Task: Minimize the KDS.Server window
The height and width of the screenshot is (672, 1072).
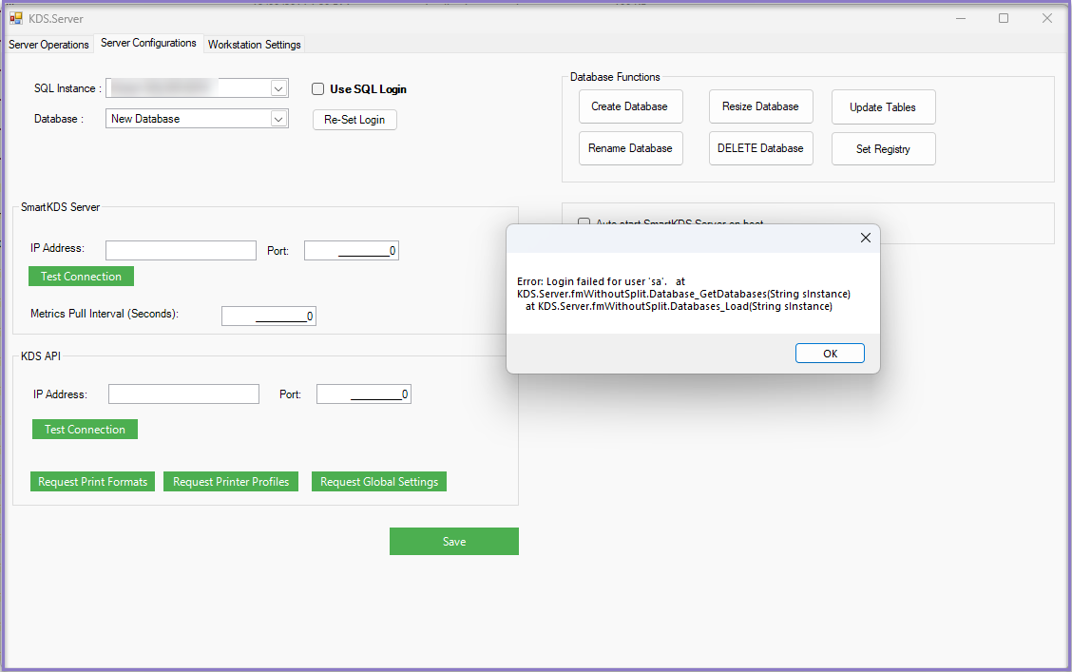Action: 961,18
